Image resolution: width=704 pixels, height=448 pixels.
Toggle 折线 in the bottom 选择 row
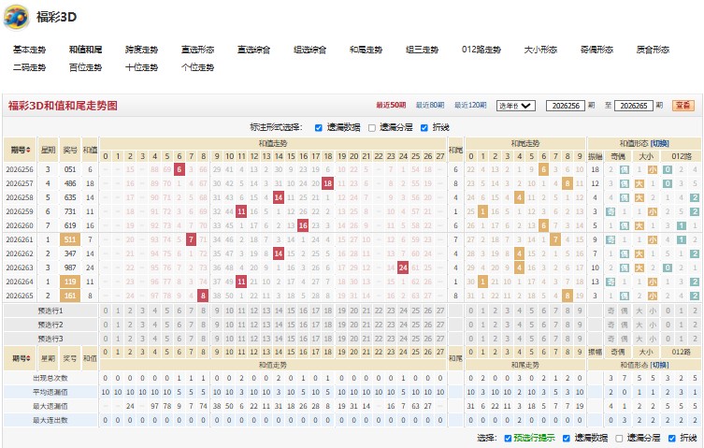671,438
